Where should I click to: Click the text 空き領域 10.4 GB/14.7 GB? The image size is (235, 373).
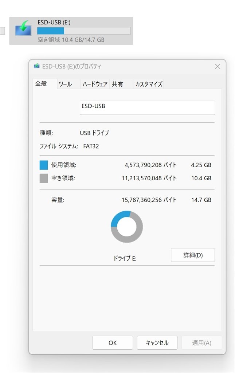[71, 40]
